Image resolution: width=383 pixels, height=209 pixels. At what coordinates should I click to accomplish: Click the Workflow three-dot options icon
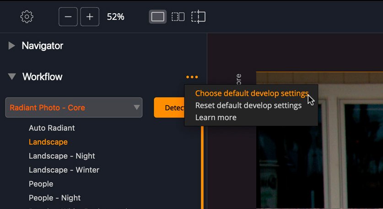pos(192,77)
